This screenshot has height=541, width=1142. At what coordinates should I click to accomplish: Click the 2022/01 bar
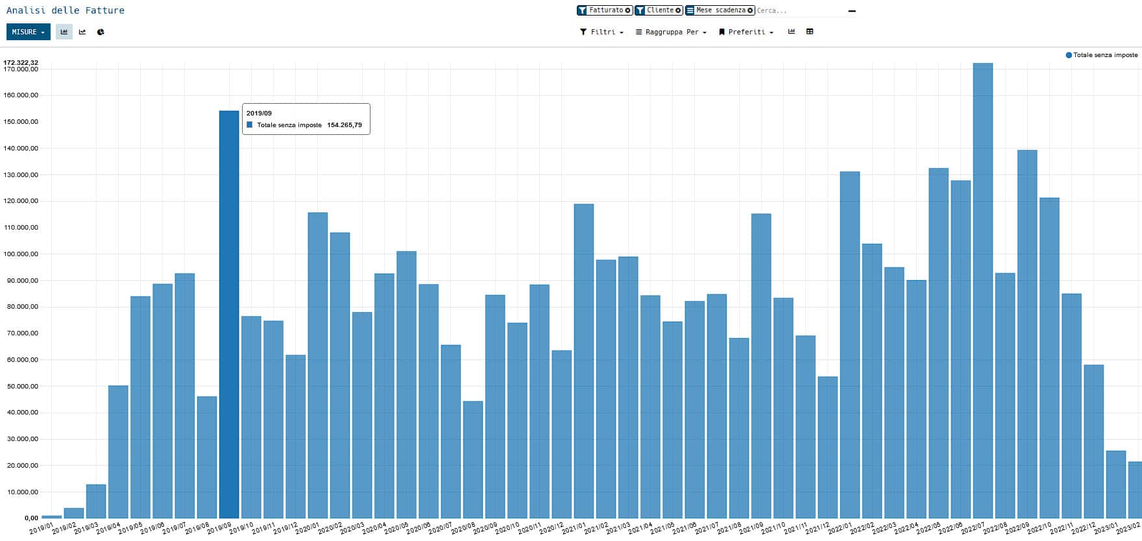pyautogui.click(x=850, y=345)
